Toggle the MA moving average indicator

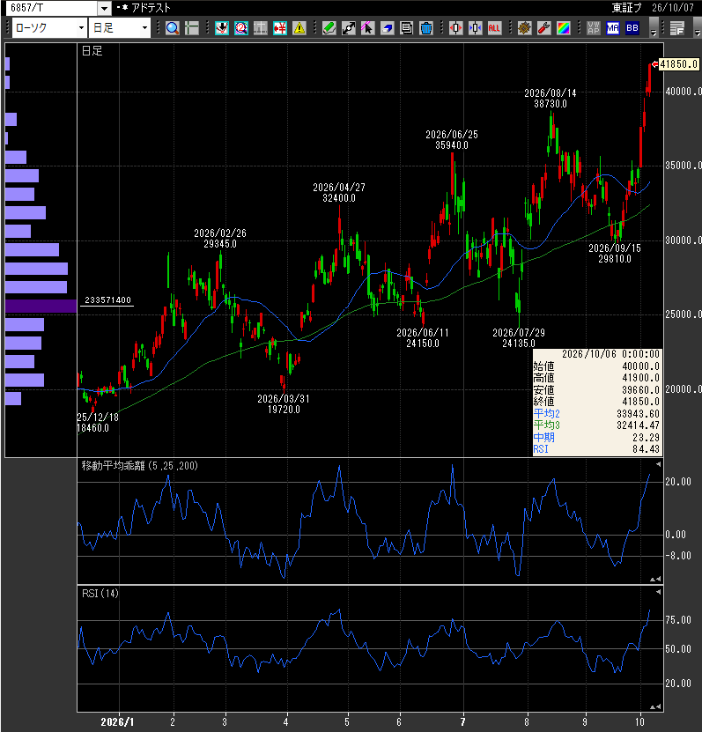(613, 28)
